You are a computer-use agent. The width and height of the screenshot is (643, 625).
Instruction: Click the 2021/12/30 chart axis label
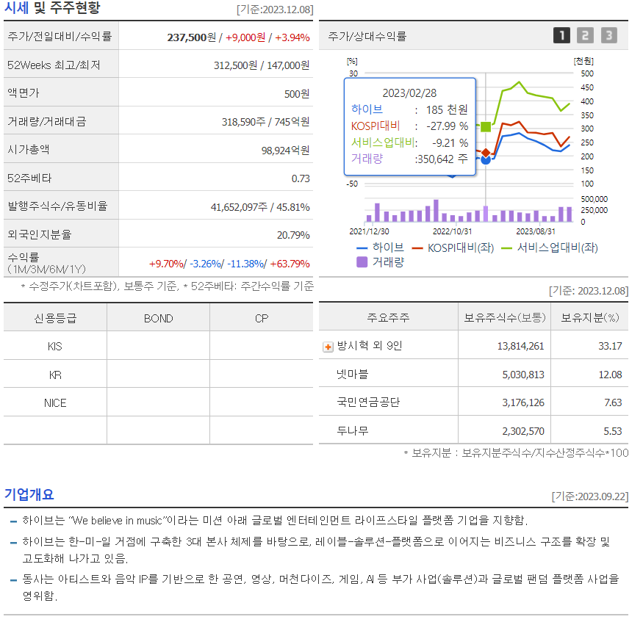pyautogui.click(x=369, y=231)
